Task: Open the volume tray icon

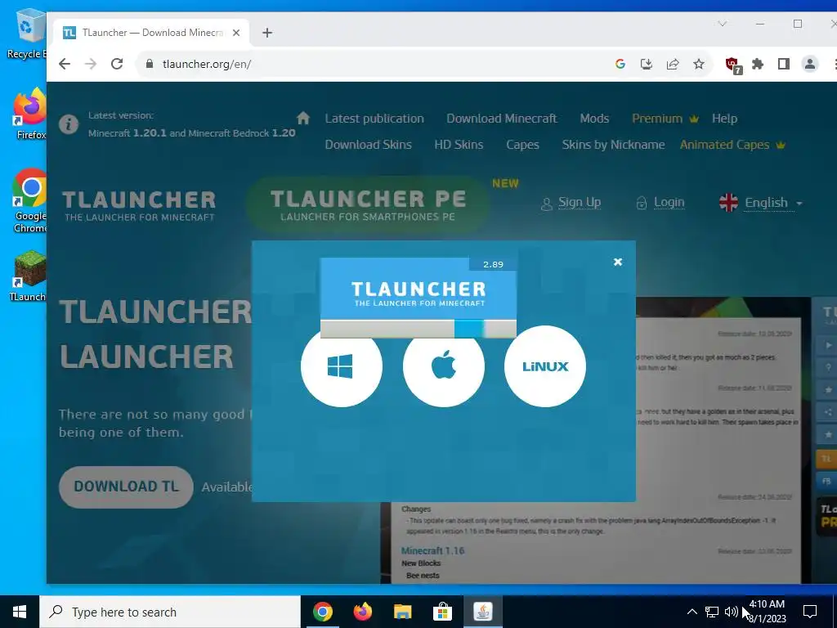Action: 732,612
